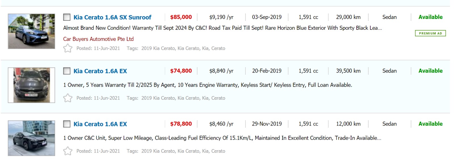Open the Kia Cerato 1.6A EX priced $78,800
Image resolution: width=454 pixels, height=159 pixels.
pyautogui.click(x=100, y=124)
